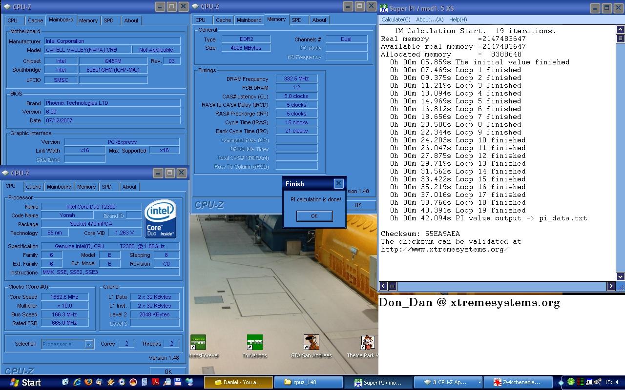This screenshot has height=390, width=625.
Task: Select About tab in Mainboard CPU-Z window
Action: (x=131, y=20)
